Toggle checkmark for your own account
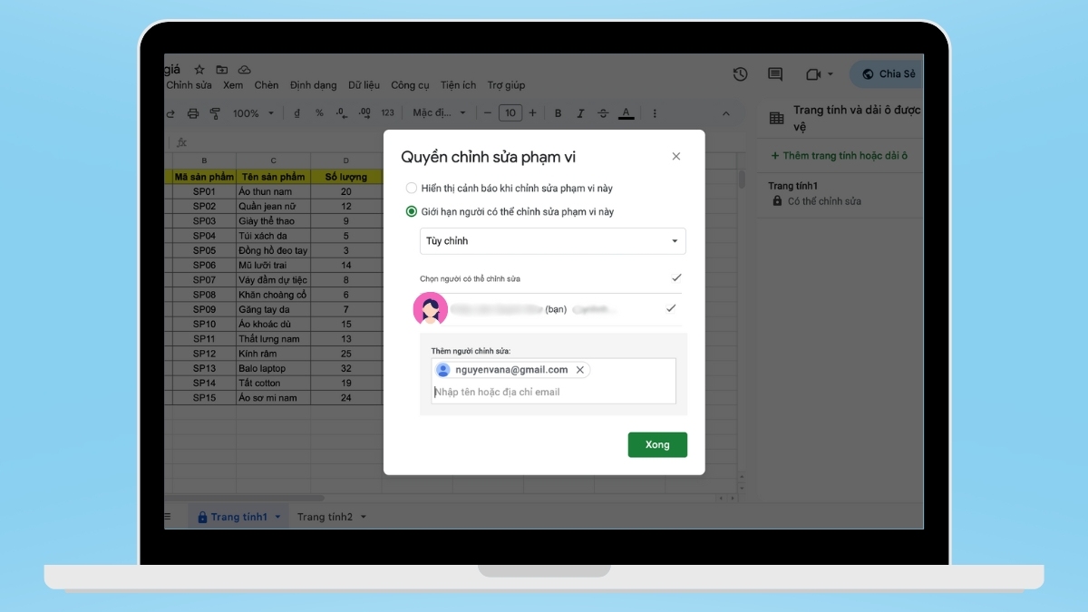 click(x=671, y=308)
